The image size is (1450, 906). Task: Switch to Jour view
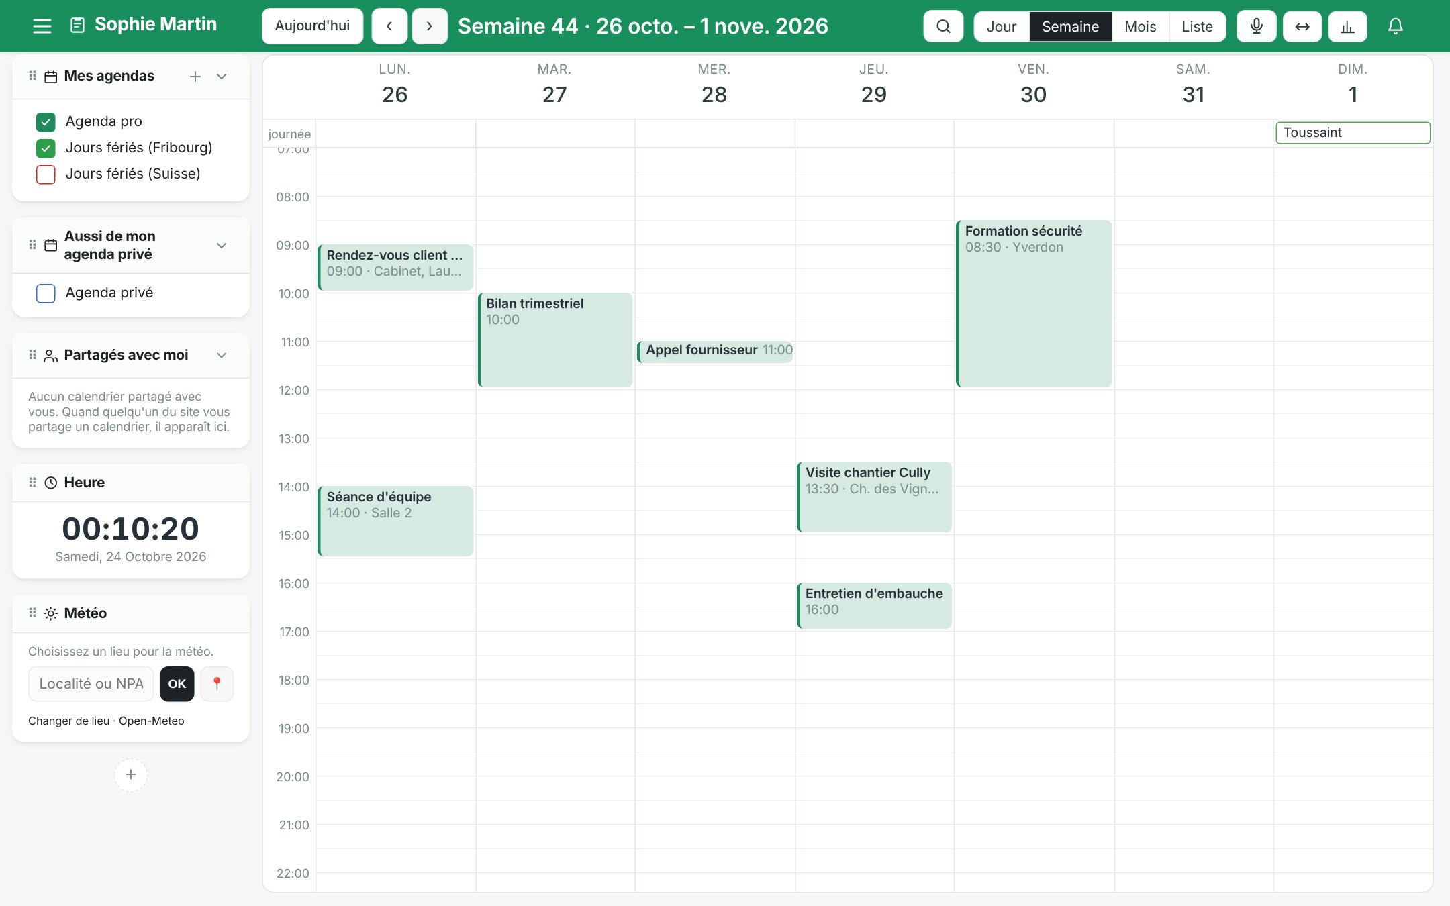click(x=1002, y=26)
